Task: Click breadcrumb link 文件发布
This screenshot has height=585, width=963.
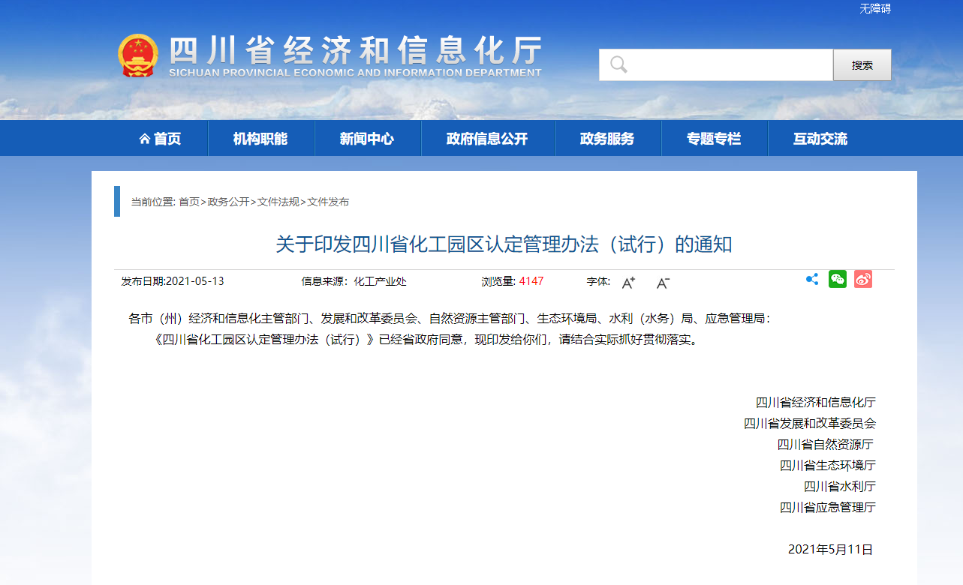Action: (328, 202)
